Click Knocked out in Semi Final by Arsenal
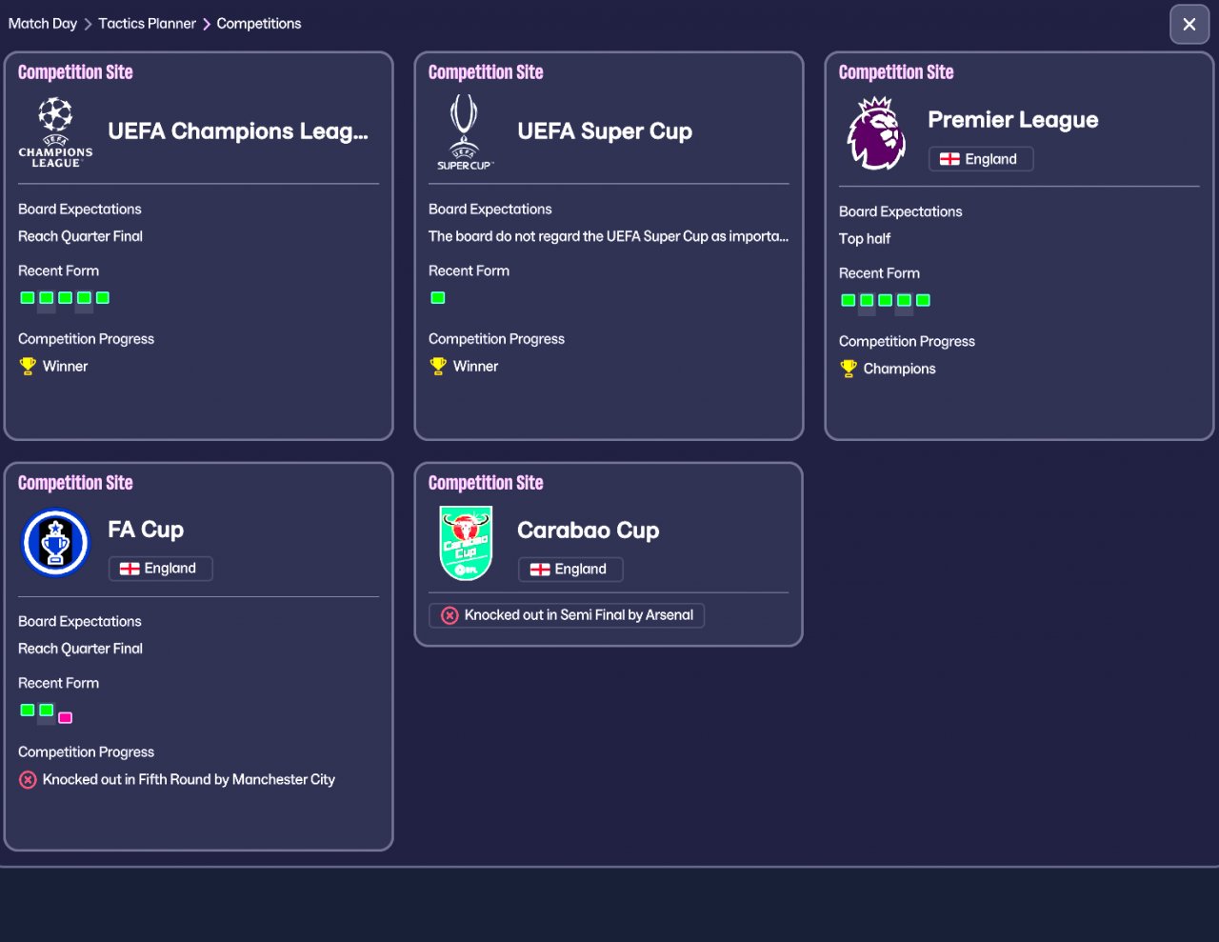This screenshot has width=1219, height=942. (567, 615)
